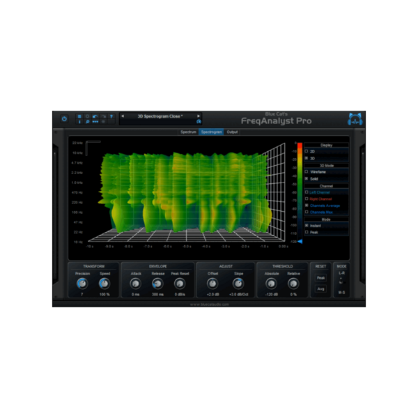Click the Release knob
Viewport: 418px width, 418px height.
pyautogui.click(x=158, y=284)
